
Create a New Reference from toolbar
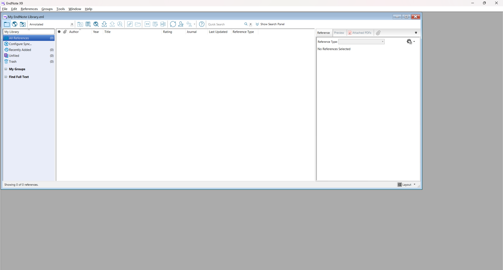click(88, 24)
